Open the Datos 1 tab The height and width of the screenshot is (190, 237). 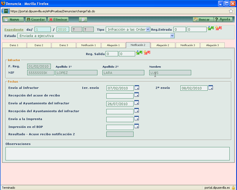[x=14, y=45]
